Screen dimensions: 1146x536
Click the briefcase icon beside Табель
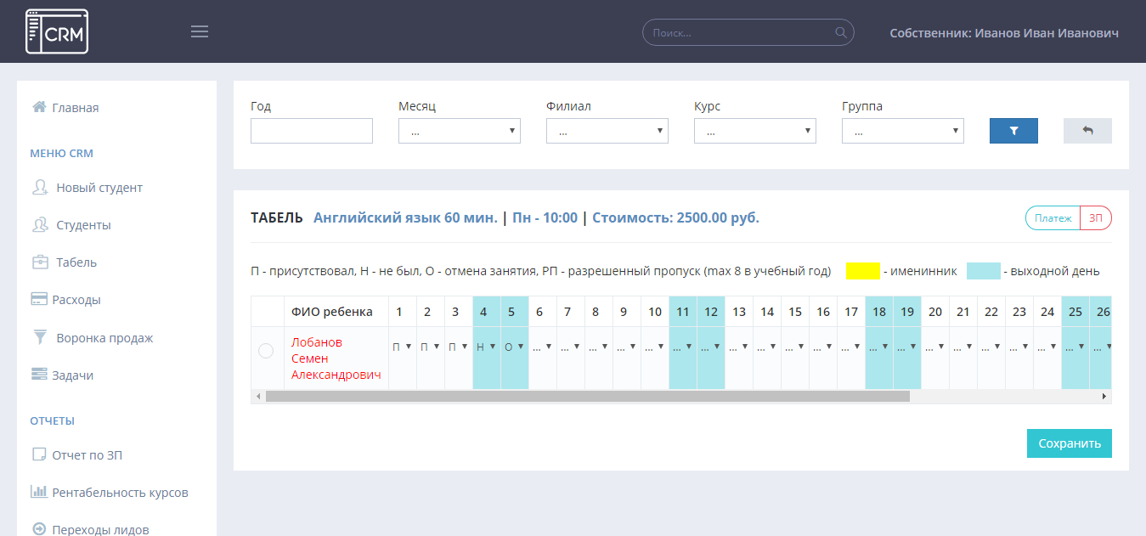coord(39,262)
